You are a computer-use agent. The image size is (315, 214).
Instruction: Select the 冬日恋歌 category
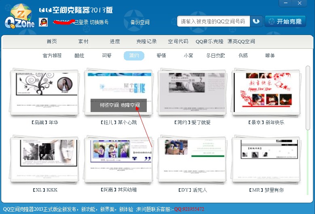point(216,56)
